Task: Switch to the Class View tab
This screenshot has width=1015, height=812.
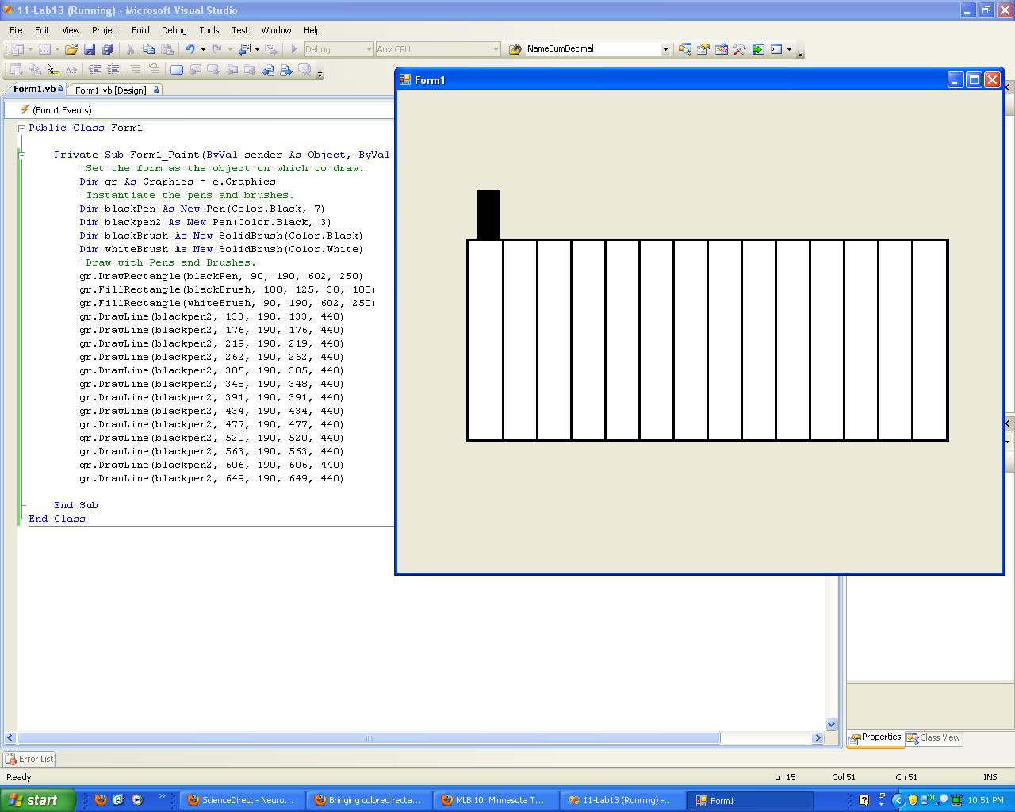Action: [934, 737]
